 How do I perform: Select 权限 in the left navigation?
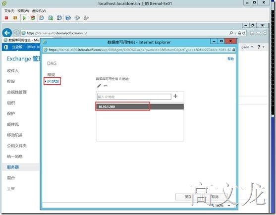11,81
